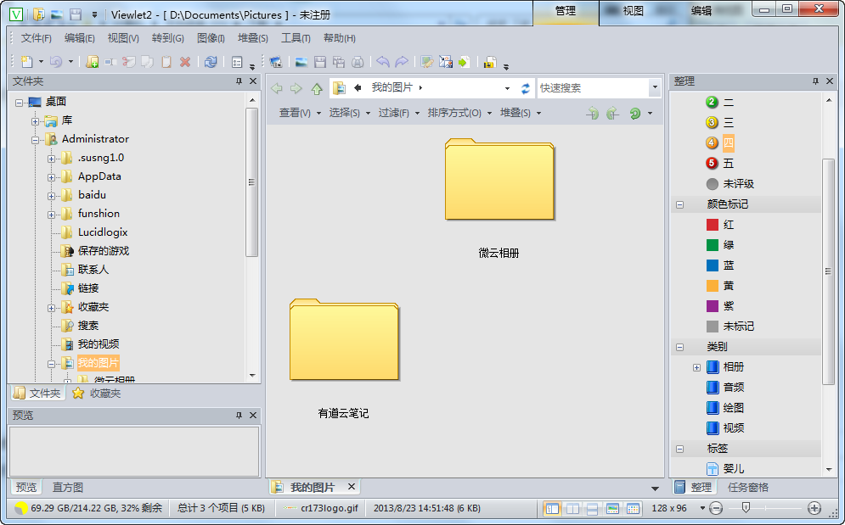845x525 pixels.
Task: Open the 图像(I) menu
Action: click(x=211, y=38)
